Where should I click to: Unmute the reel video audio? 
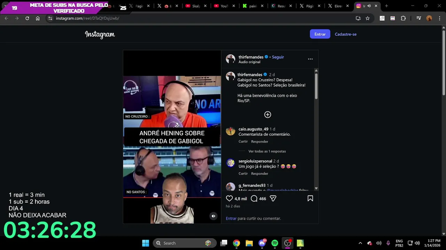point(214,216)
